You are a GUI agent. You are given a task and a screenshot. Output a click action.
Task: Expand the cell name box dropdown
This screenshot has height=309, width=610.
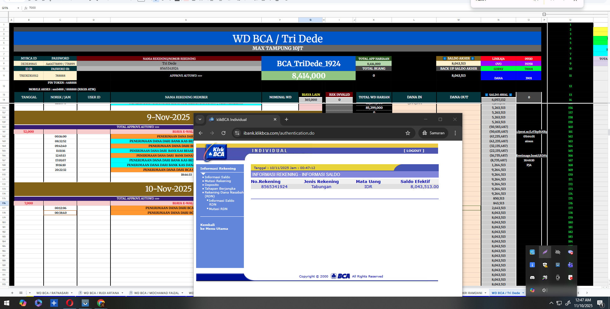tap(18, 8)
